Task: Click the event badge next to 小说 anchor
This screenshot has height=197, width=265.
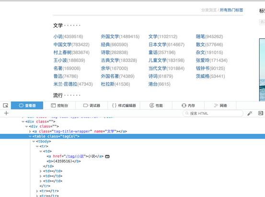Action: point(107,156)
